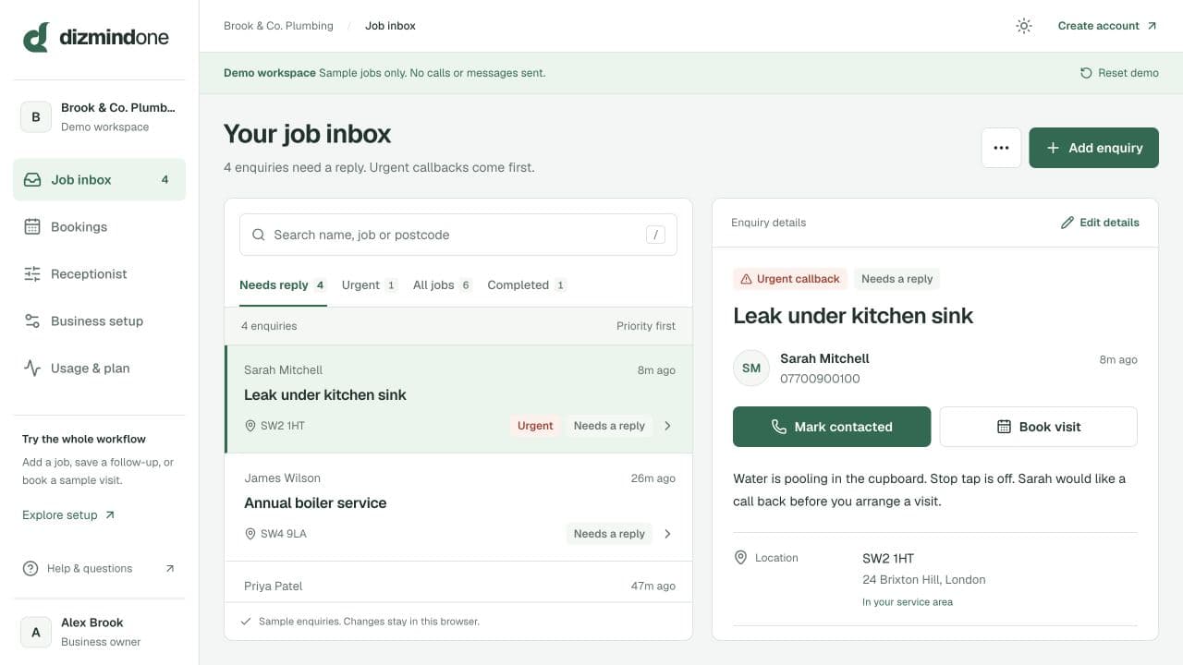
Task: Click the phone number 07700900100
Action: click(820, 379)
